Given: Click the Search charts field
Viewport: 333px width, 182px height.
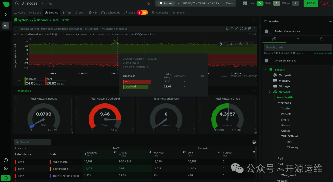Looking at the screenshot, I should pyautogui.click(x=298, y=47).
